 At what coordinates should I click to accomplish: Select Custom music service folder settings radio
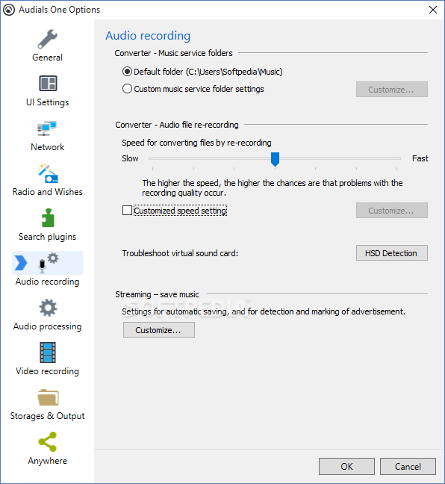coord(127,89)
